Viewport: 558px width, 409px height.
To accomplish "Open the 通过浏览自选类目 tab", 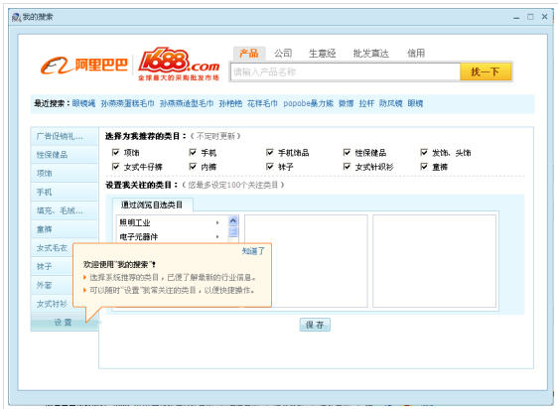I will [152, 204].
